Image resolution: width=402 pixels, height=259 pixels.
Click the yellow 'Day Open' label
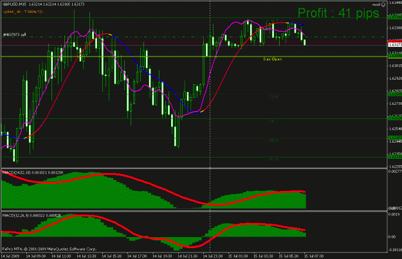coord(273,59)
